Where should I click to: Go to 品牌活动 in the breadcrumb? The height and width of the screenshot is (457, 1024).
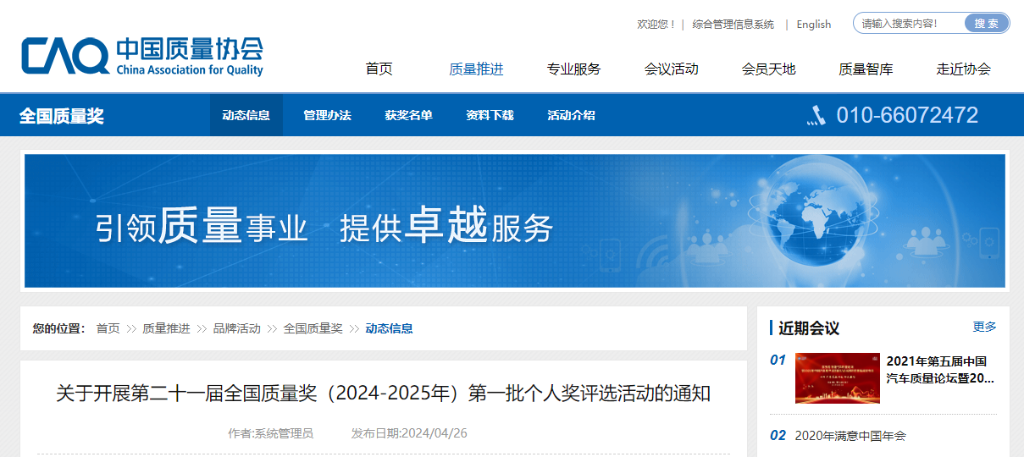pos(236,328)
